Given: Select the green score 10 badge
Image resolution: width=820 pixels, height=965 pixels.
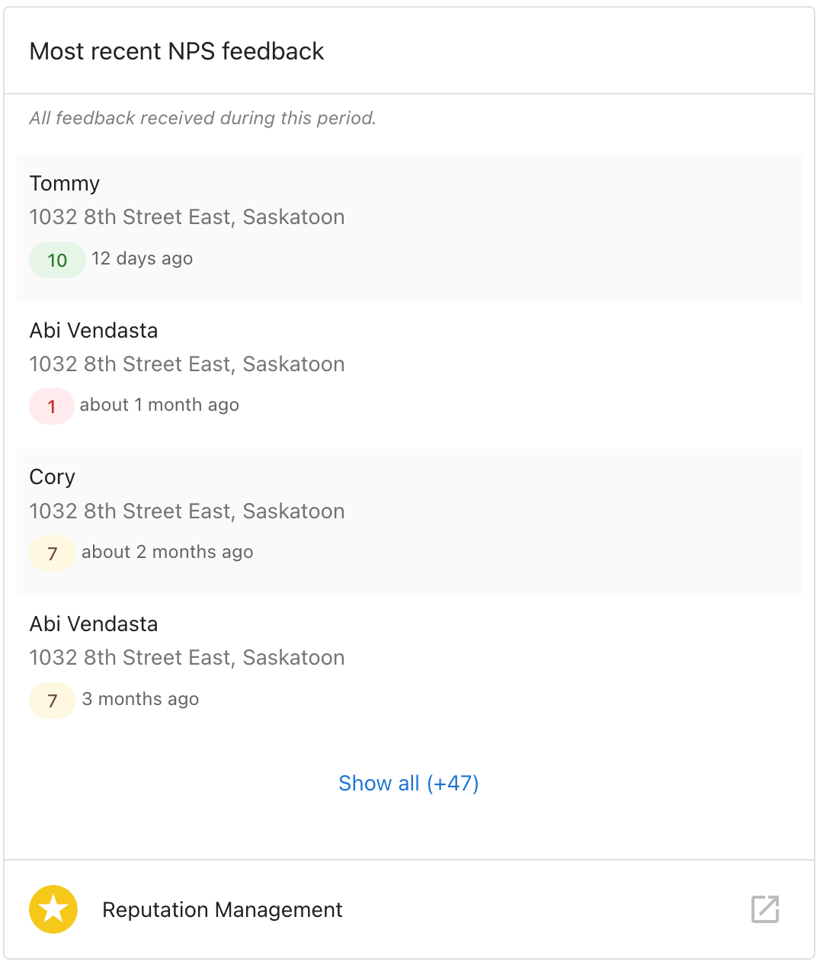Looking at the screenshot, I should (x=57, y=260).
